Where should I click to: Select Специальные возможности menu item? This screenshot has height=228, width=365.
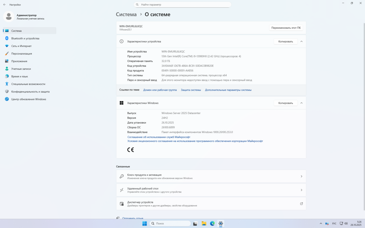click(x=28, y=84)
